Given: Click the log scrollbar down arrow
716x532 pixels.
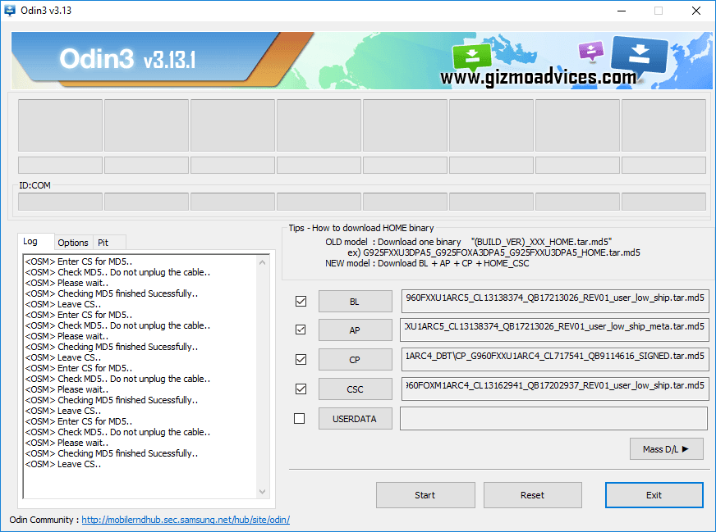Looking at the screenshot, I should point(262,492).
